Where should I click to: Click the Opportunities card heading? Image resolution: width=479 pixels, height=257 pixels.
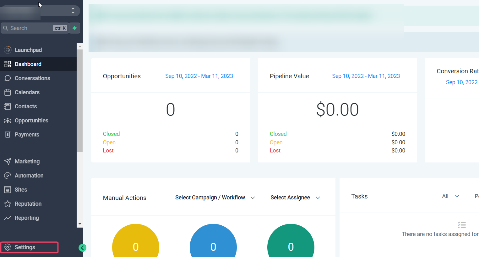click(122, 76)
